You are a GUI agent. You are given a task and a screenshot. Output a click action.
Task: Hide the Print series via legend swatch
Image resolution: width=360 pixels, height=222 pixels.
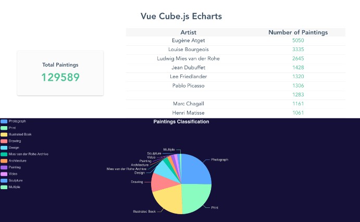4,128
